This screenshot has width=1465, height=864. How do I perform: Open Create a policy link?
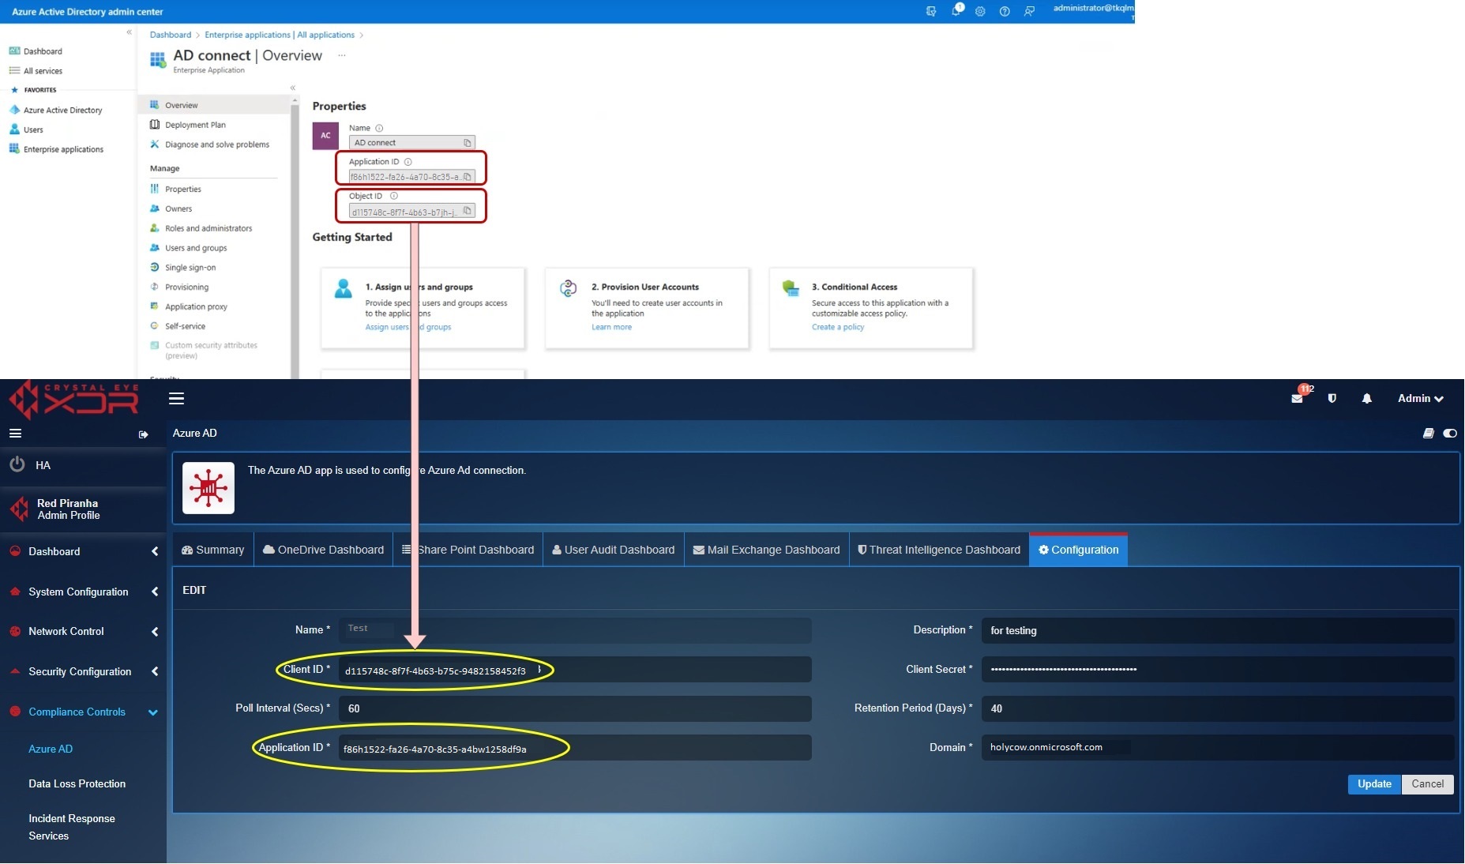coord(838,327)
